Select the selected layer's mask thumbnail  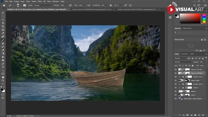(187, 73)
